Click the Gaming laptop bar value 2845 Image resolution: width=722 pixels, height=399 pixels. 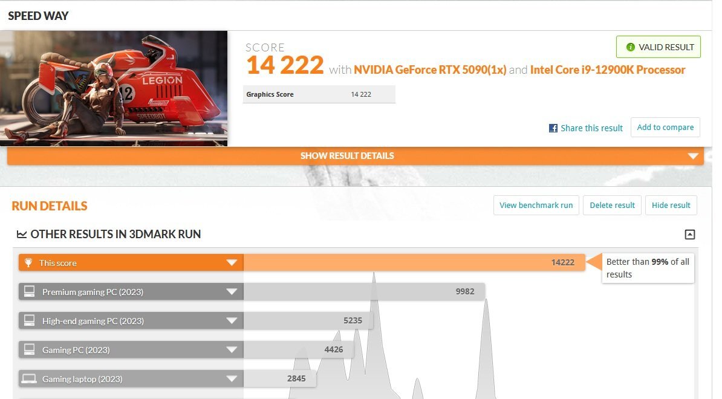tap(296, 378)
